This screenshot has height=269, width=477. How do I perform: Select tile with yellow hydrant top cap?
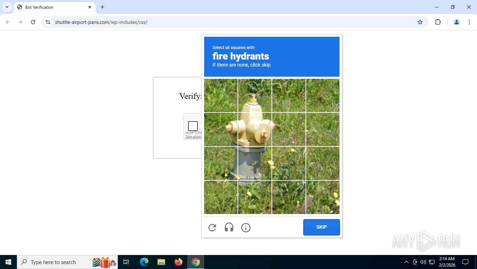[x=255, y=95]
